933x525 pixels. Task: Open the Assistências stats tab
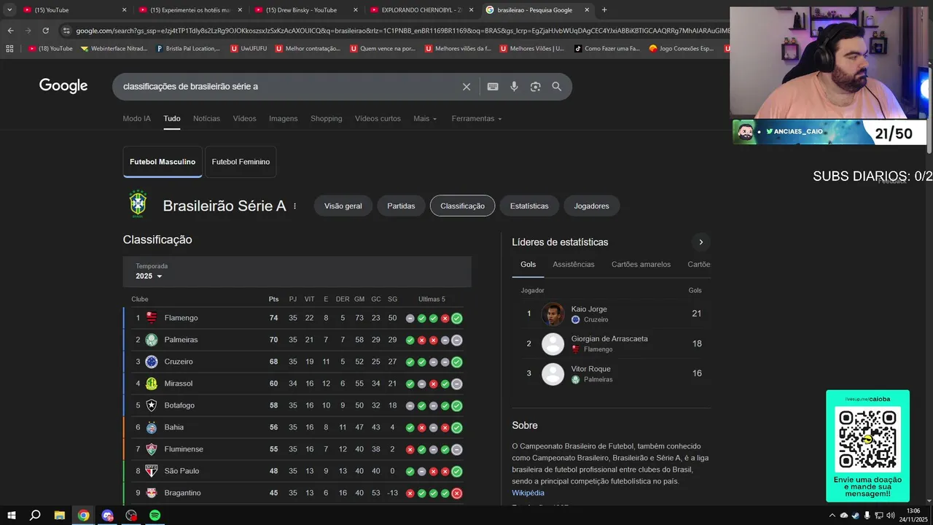574,265
